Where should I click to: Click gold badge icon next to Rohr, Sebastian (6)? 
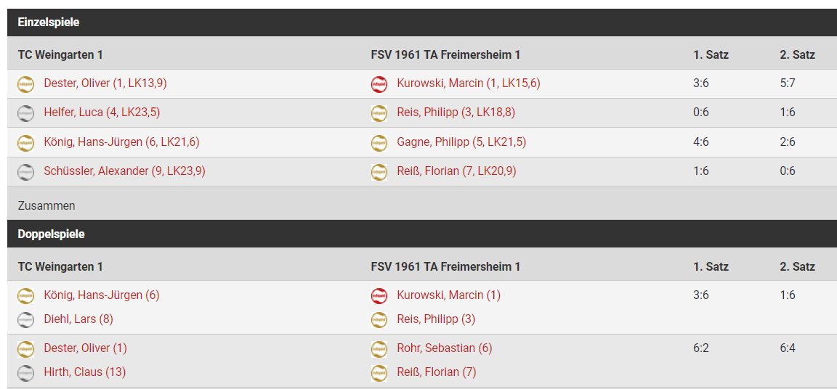[379, 349]
